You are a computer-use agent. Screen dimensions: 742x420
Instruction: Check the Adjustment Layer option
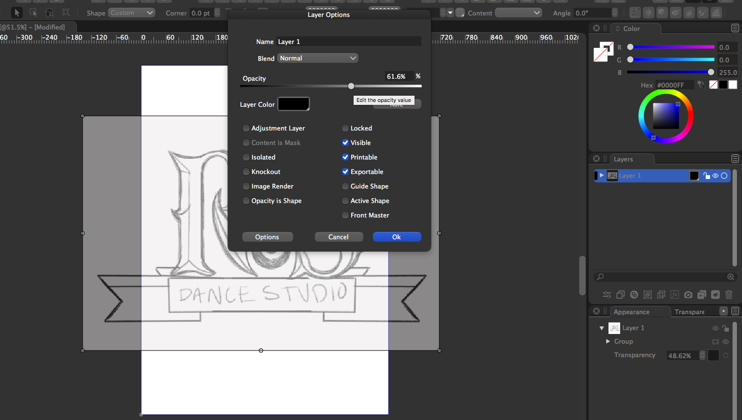[246, 128]
